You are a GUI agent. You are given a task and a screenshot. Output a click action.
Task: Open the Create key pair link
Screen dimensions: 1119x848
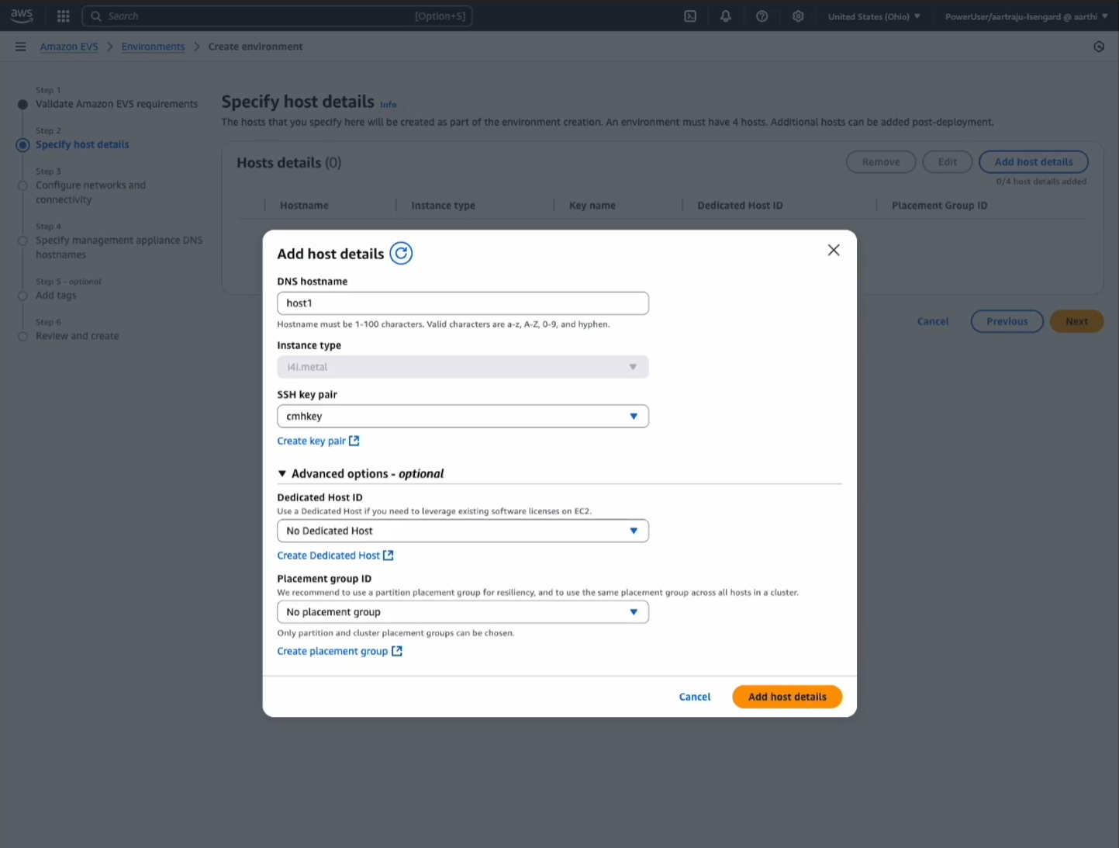312,441
